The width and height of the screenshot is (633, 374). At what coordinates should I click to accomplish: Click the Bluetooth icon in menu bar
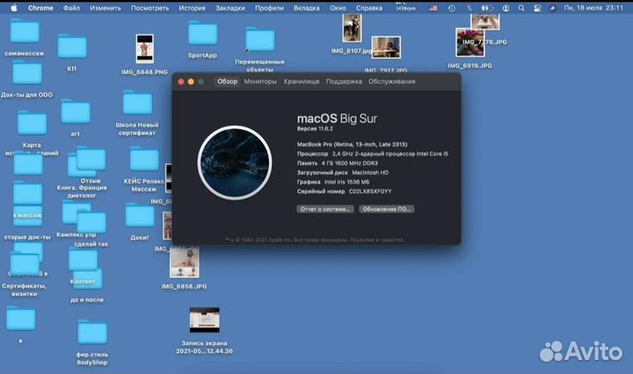point(469,8)
